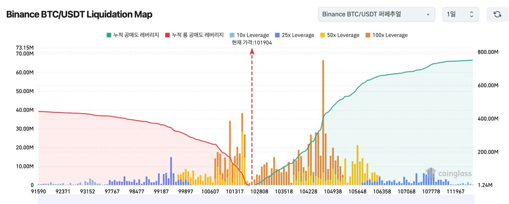This screenshot has height=204, width=509.
Task: Click the up-down chevron in 1일 selector
Action: 471,14
